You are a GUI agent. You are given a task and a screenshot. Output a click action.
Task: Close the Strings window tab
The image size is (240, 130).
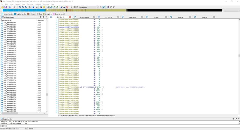click(94, 17)
